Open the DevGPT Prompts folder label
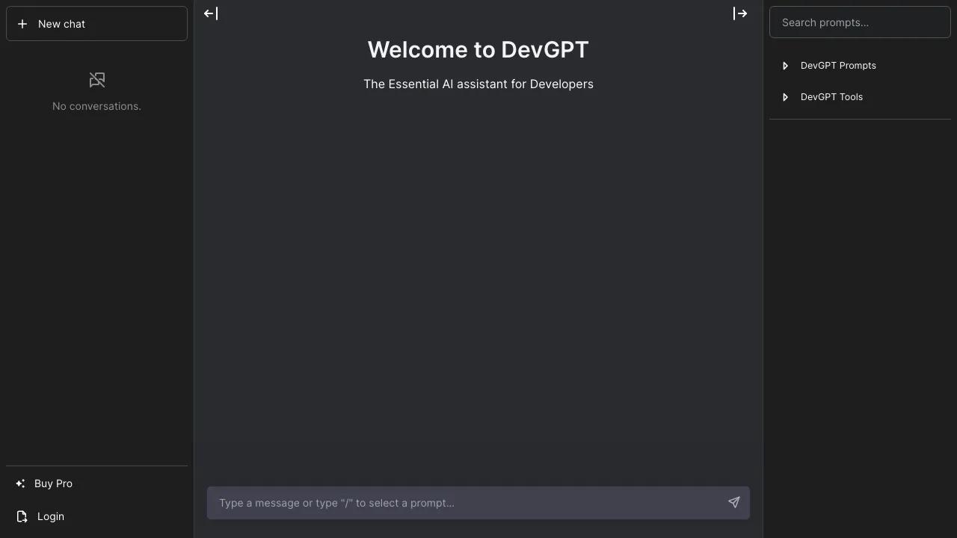 [838, 66]
